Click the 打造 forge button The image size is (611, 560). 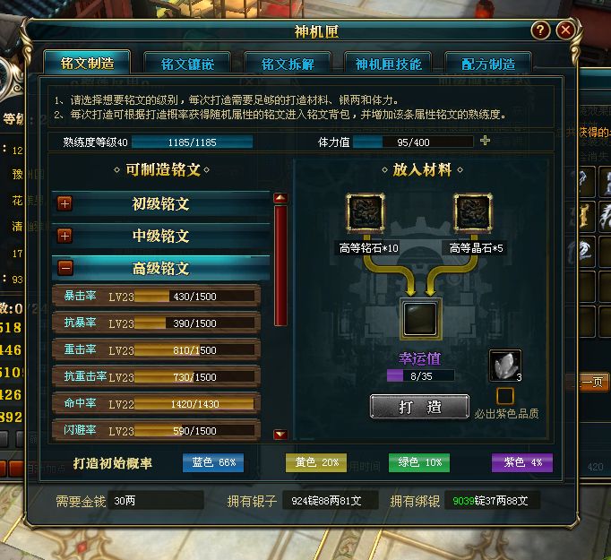[x=419, y=407]
